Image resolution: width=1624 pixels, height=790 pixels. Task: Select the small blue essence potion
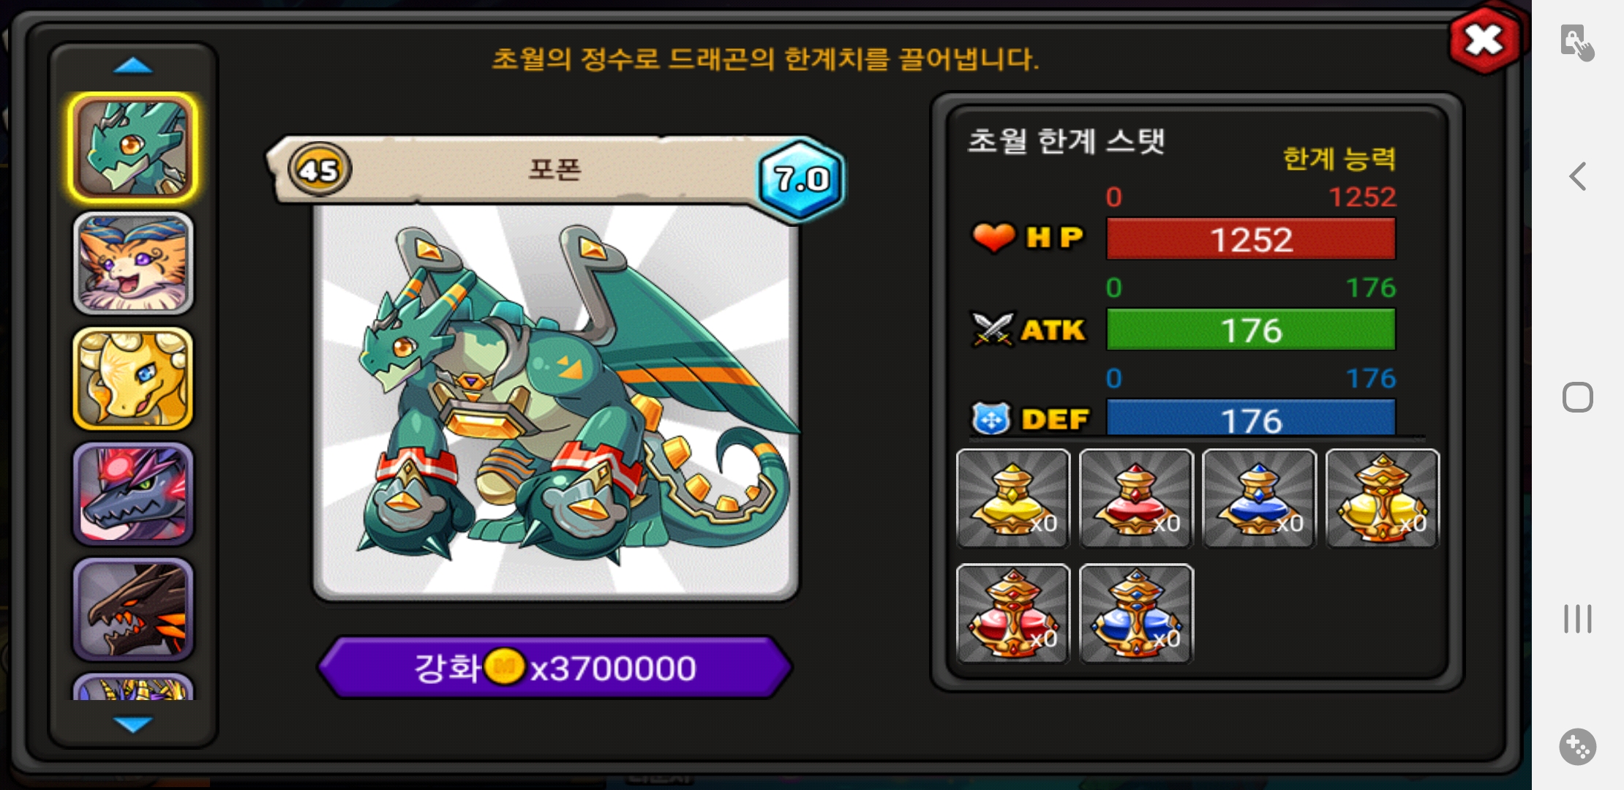(x=1259, y=498)
